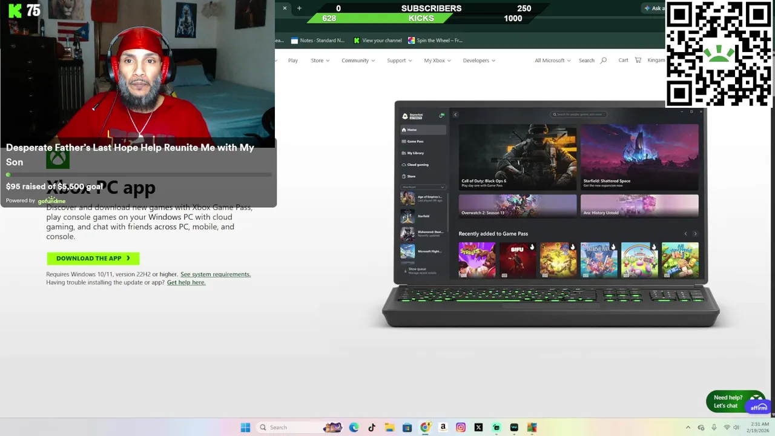
Task: Expand the Developers menu
Action: click(x=479, y=61)
